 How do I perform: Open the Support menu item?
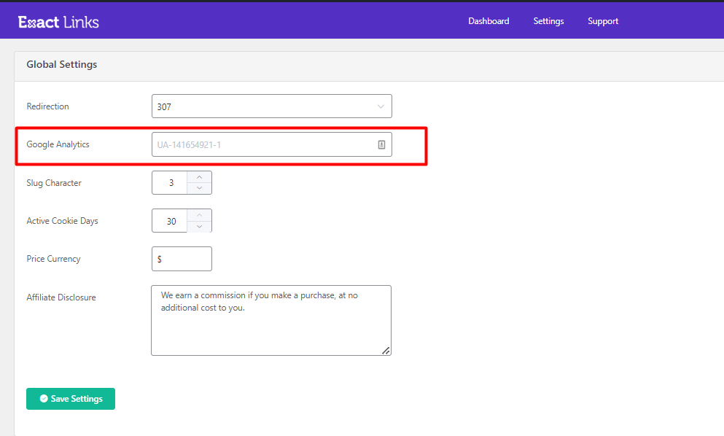pyautogui.click(x=602, y=21)
